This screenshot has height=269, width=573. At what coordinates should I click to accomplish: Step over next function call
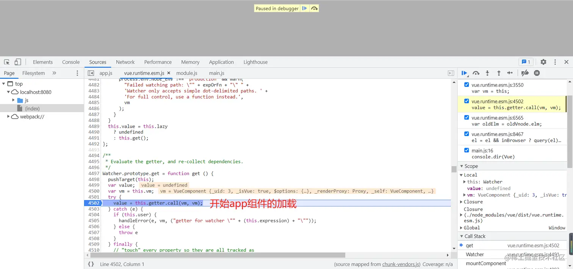pyautogui.click(x=476, y=73)
